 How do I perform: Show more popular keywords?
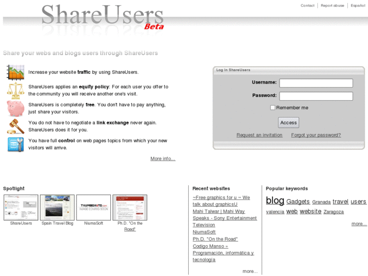pos(359,224)
